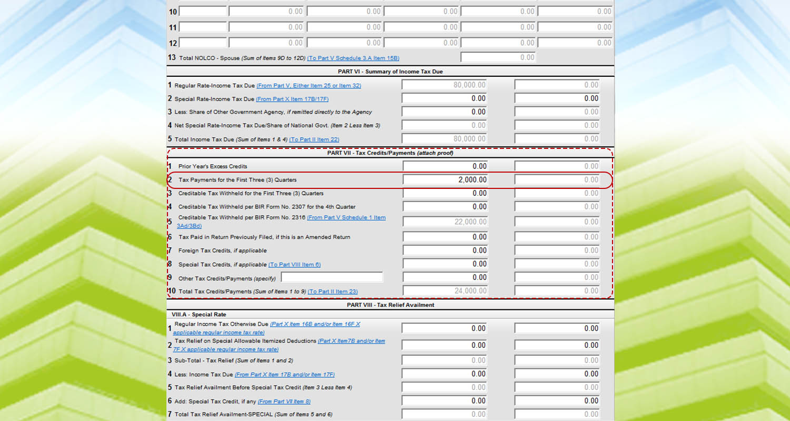Select the 80,000.00 Total Income Tax Due field
This screenshot has height=421, width=790.
[445, 139]
